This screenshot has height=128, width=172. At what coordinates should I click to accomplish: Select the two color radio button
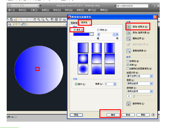point(98,30)
